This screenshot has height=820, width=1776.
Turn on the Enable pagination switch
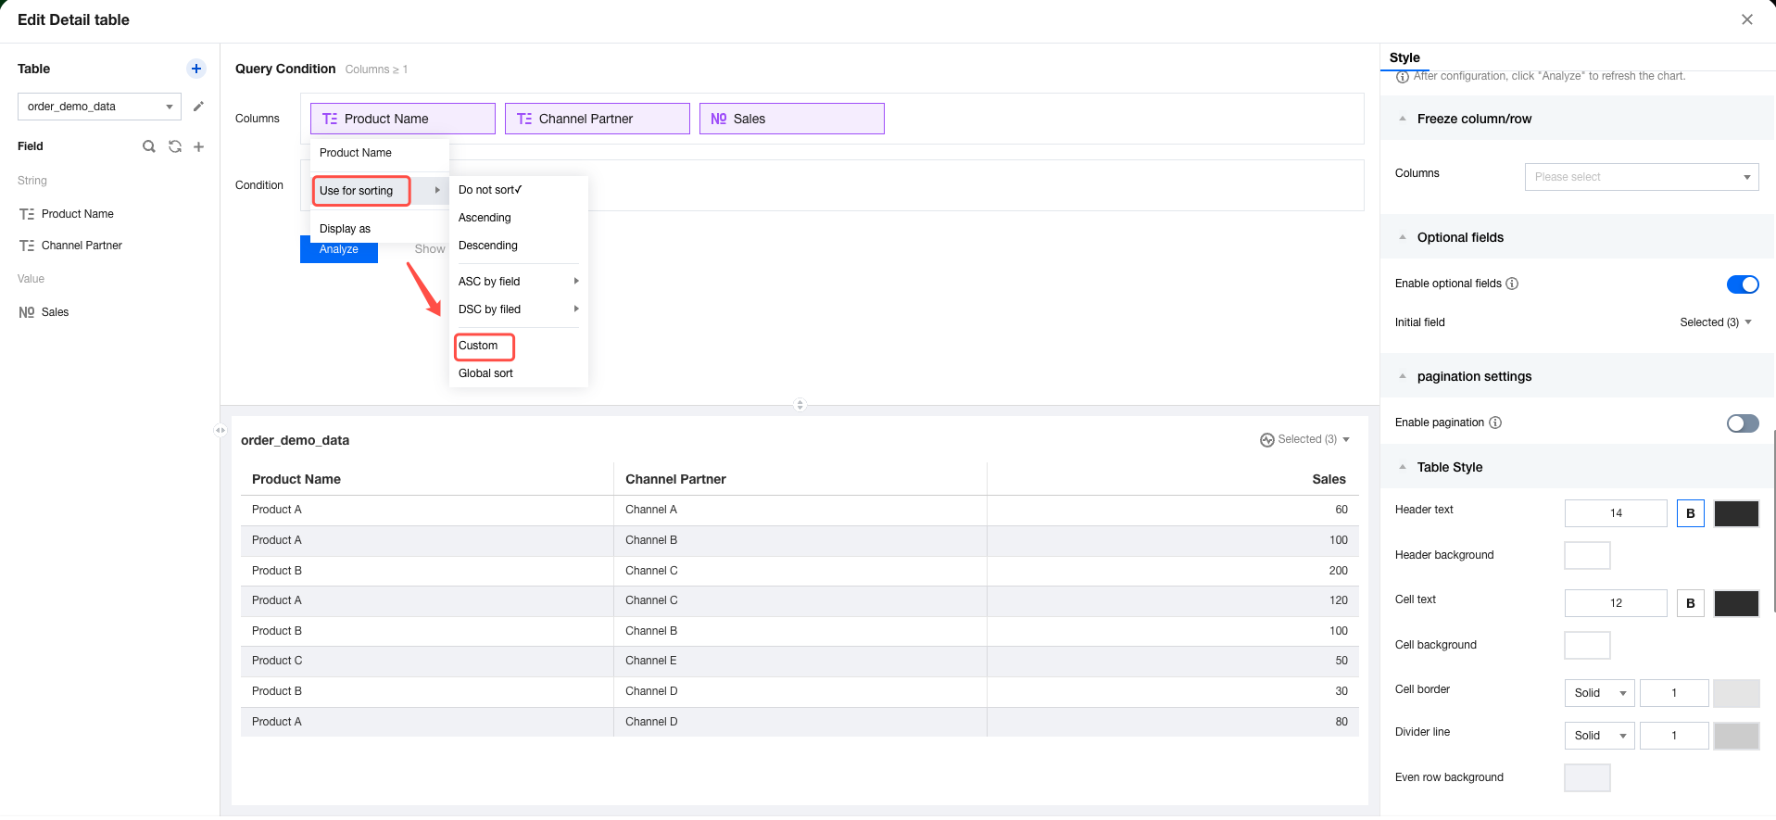(1742, 423)
